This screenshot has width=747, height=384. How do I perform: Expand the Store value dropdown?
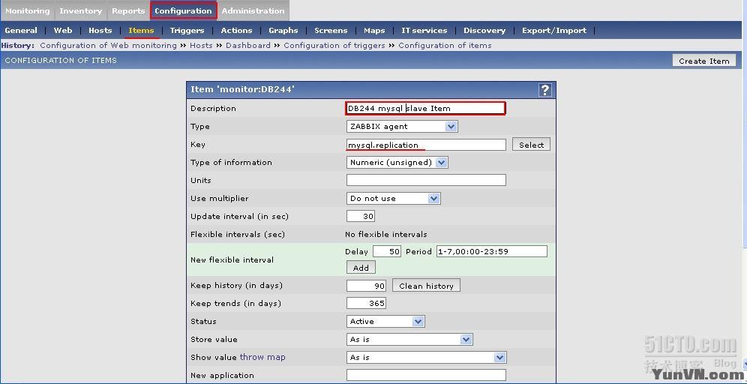409,339
